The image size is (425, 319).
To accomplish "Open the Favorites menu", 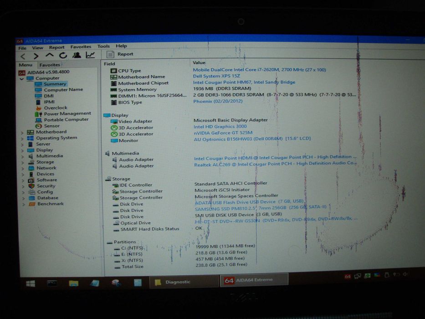I will 81,46.
